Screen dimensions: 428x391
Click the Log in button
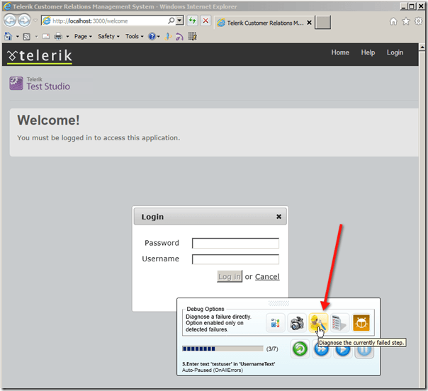(x=230, y=276)
